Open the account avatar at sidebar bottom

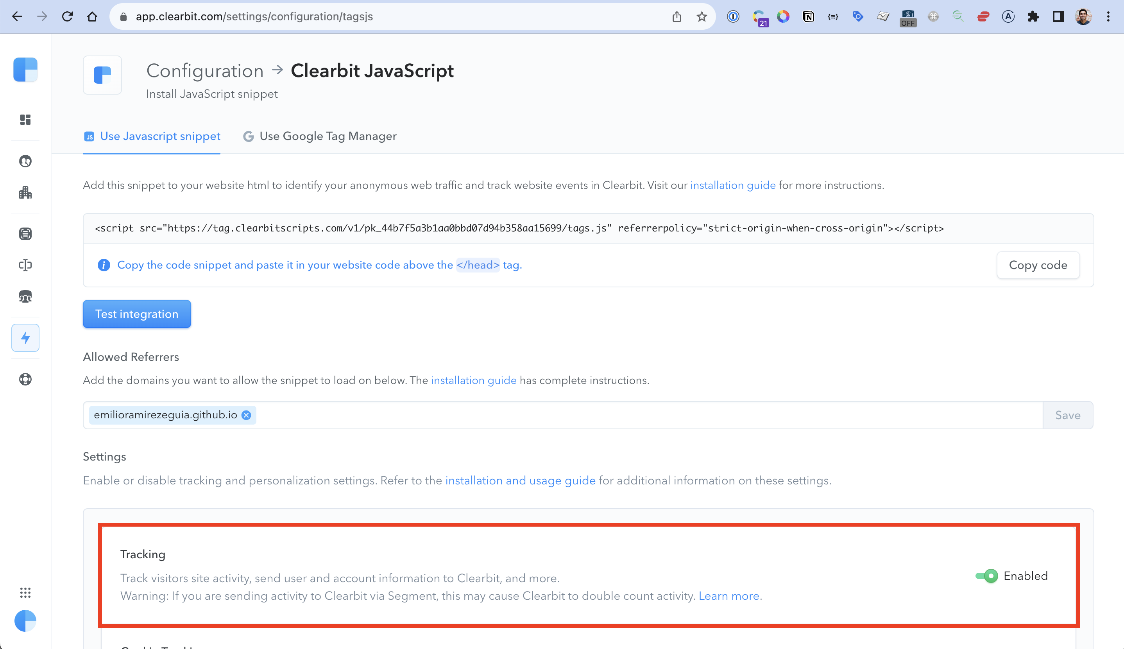[x=25, y=621]
